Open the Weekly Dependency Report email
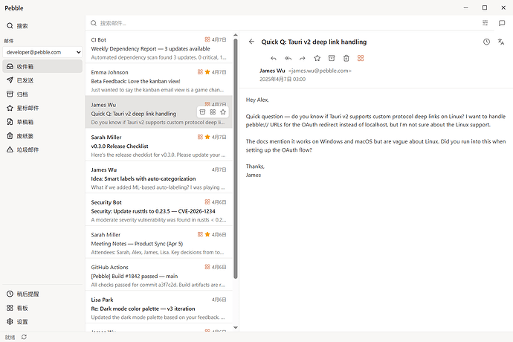 pos(158,48)
